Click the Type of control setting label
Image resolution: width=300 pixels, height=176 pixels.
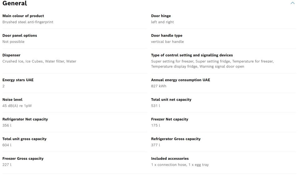[192, 55]
